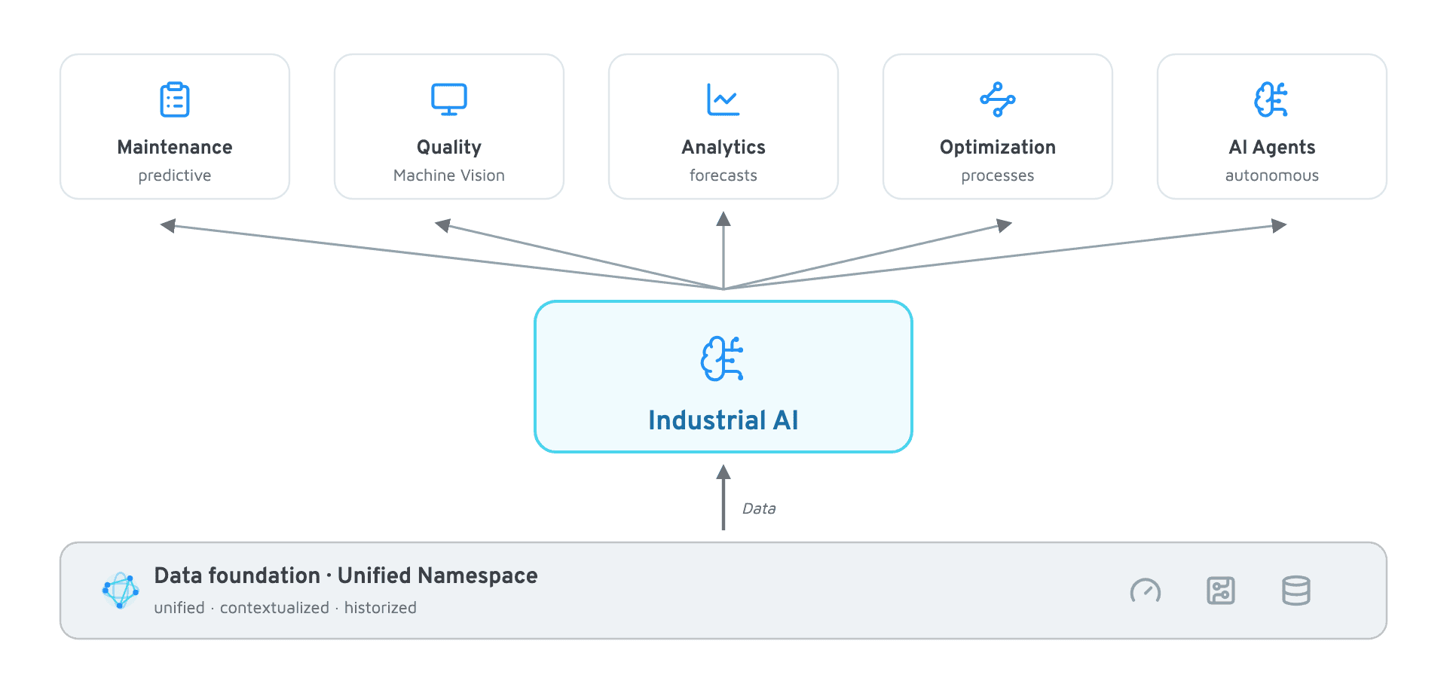Click the 'processes' subtitle
The image size is (1447, 693).
tap(998, 176)
